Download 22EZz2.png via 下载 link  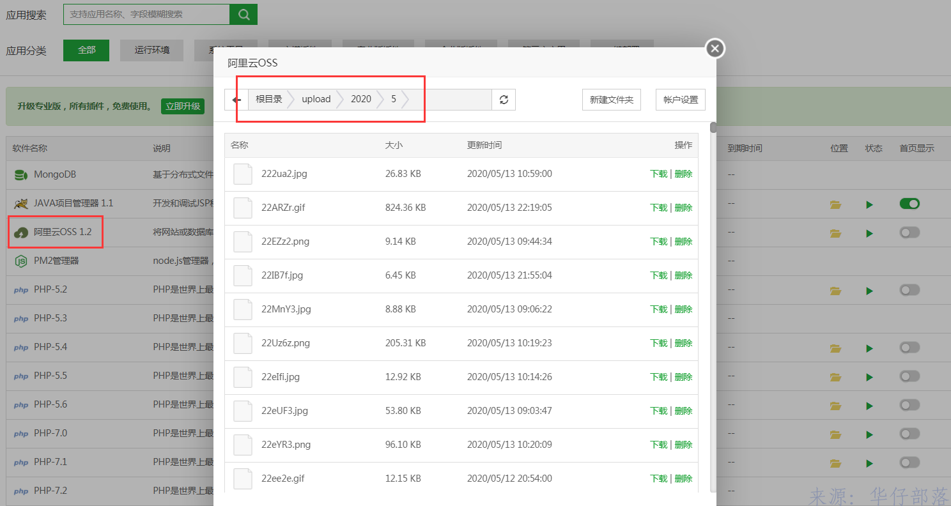659,241
